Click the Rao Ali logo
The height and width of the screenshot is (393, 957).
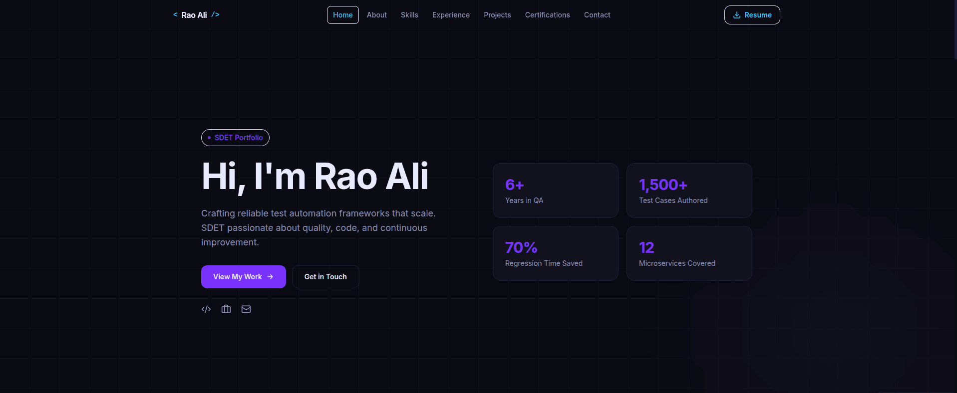tap(196, 15)
